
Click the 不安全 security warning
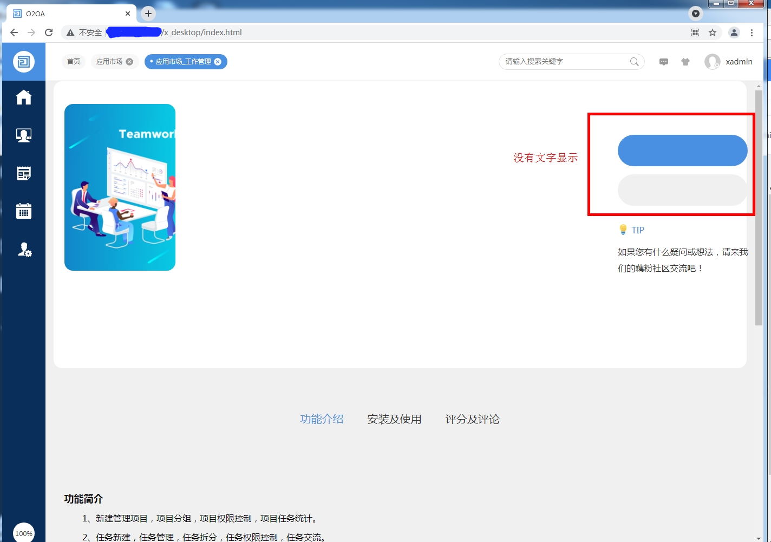pyautogui.click(x=84, y=32)
